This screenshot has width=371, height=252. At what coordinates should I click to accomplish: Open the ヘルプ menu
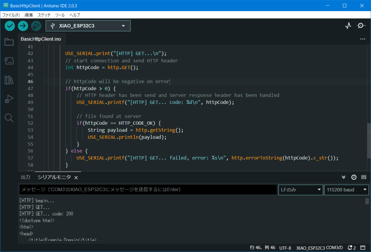point(75,15)
